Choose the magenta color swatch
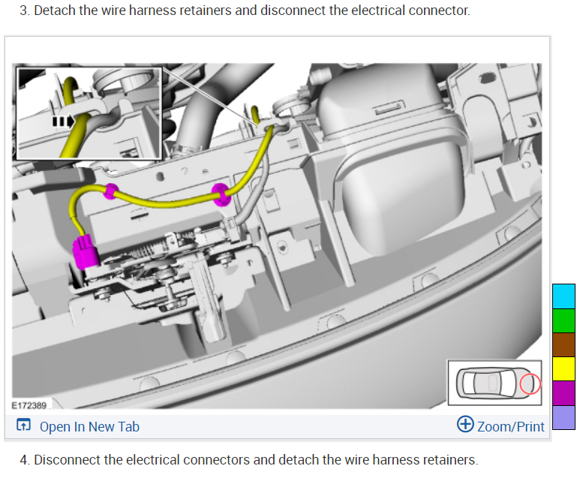 click(563, 393)
